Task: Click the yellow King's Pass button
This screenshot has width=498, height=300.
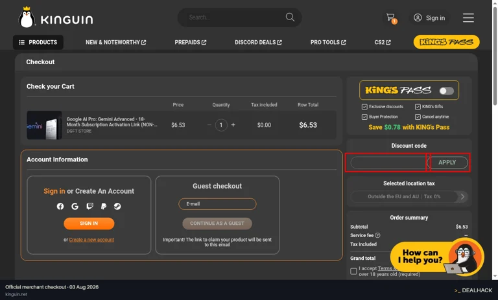Action: pyautogui.click(x=446, y=42)
